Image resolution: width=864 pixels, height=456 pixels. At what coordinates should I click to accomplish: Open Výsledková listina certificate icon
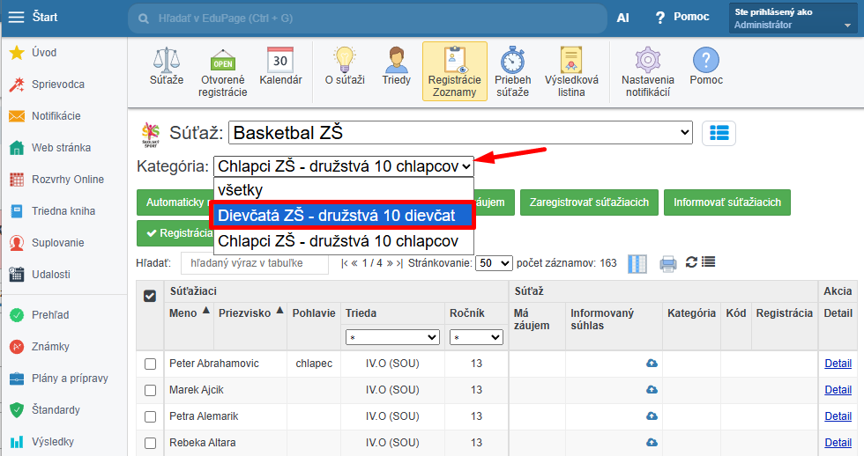pos(571,60)
